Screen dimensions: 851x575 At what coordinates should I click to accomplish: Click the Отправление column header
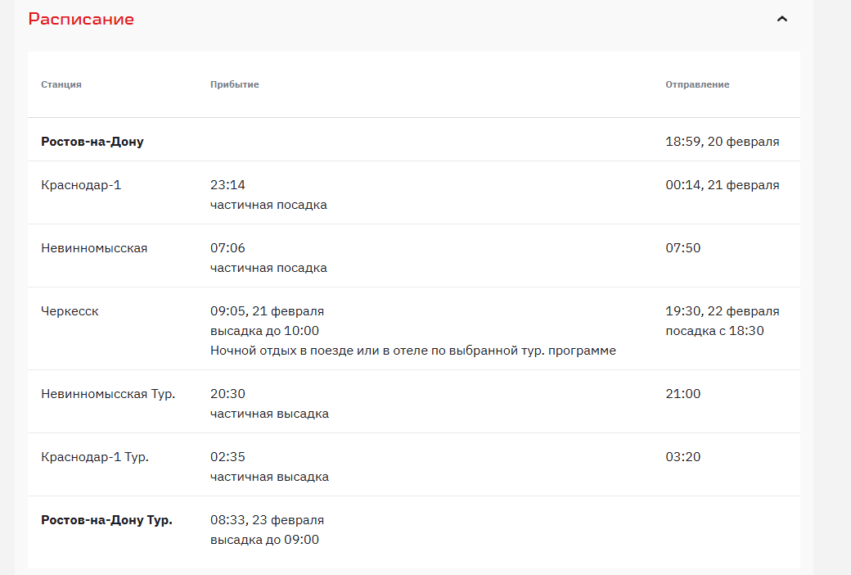(x=697, y=84)
